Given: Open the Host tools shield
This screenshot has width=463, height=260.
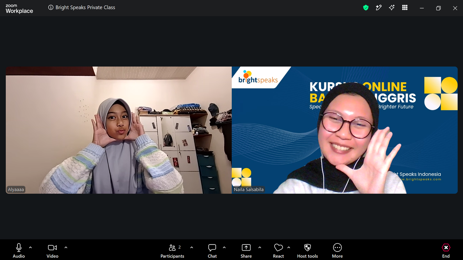Looking at the screenshot, I should coord(308,250).
